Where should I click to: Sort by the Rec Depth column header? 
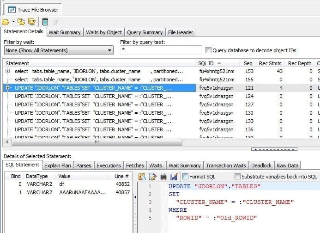click(300, 63)
